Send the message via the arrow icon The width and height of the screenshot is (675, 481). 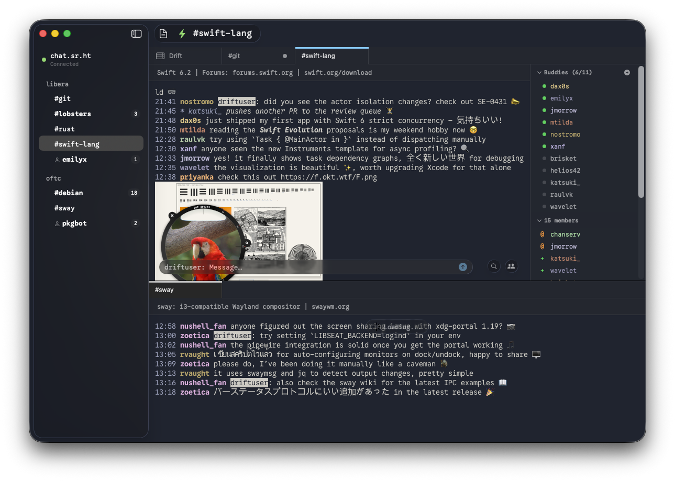(463, 266)
